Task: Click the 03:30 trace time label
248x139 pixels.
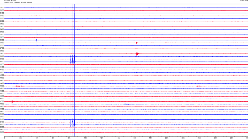Action: (2, 27)
